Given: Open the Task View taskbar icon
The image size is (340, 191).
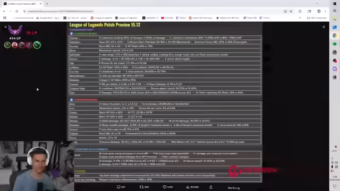Looking at the screenshot, I should [x=335, y=11].
